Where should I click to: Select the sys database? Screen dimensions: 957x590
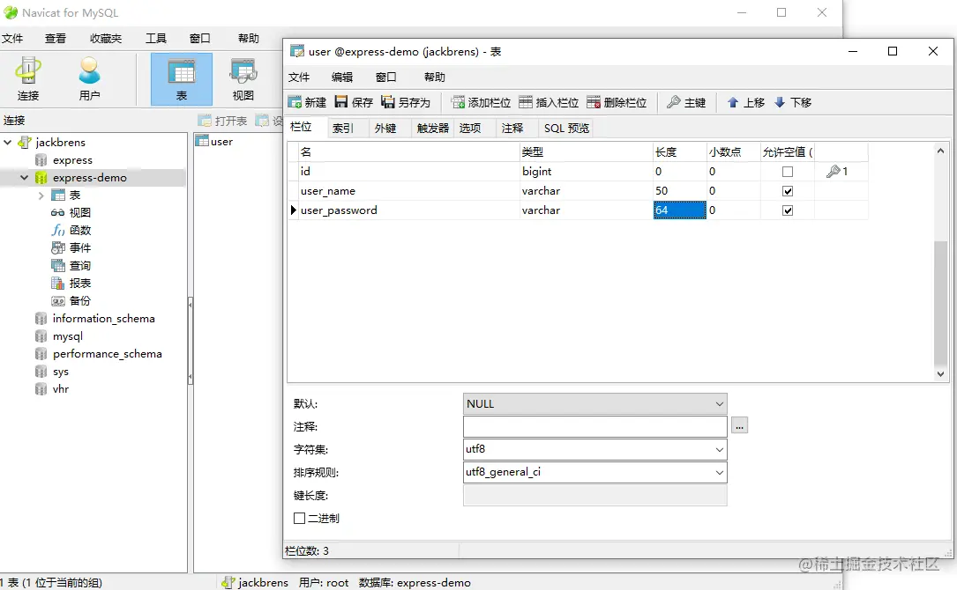tap(61, 372)
